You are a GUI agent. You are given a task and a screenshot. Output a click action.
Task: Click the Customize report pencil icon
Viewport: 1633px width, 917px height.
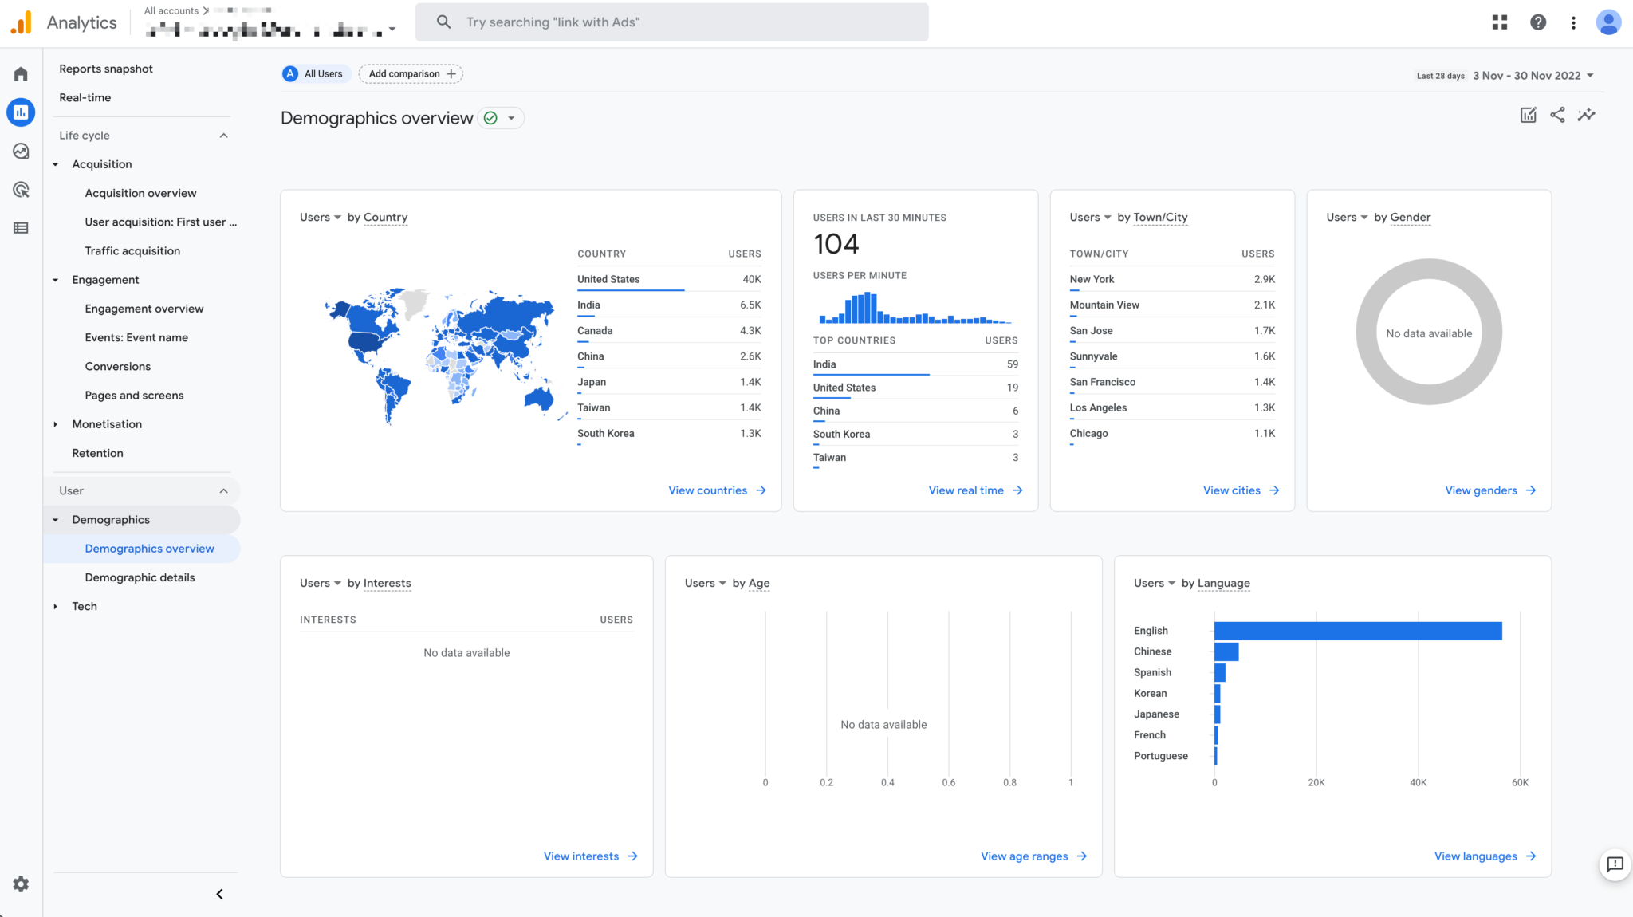[x=1528, y=115]
